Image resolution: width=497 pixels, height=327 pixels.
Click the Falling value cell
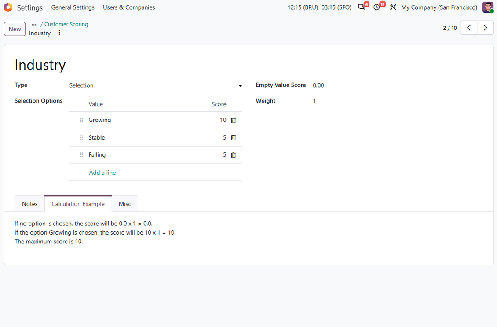pos(97,155)
